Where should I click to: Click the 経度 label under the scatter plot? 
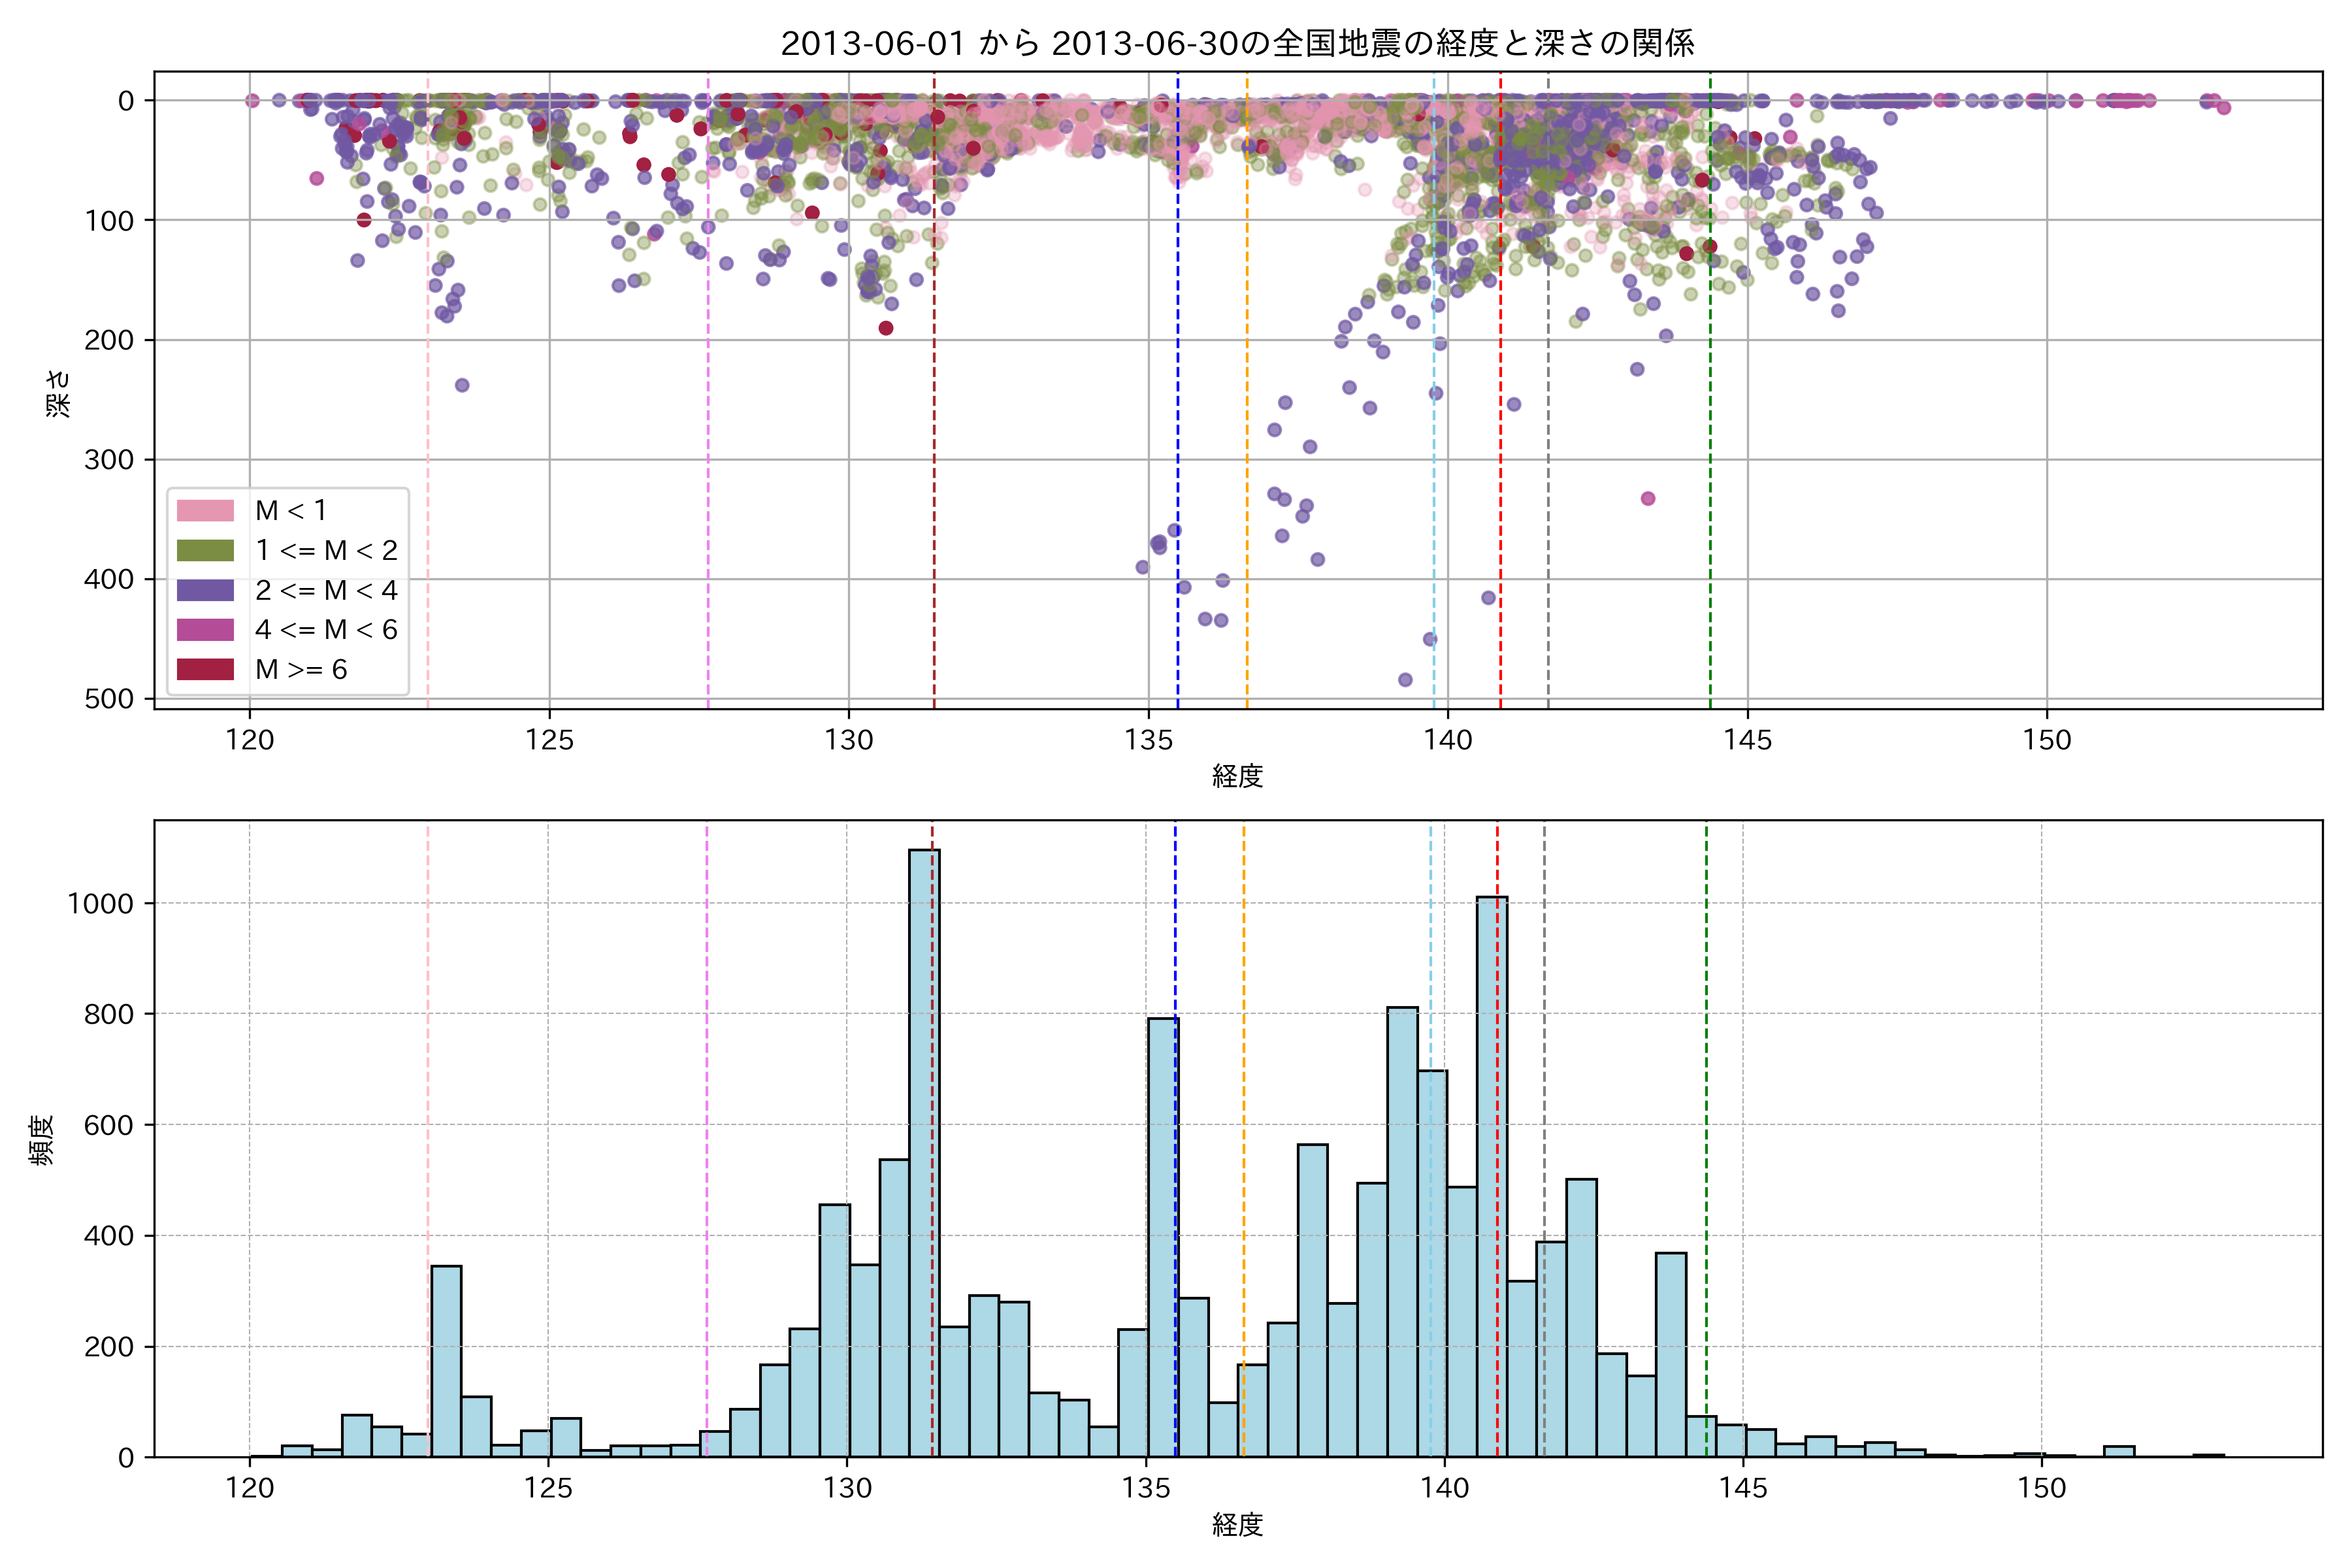pos(1237,776)
